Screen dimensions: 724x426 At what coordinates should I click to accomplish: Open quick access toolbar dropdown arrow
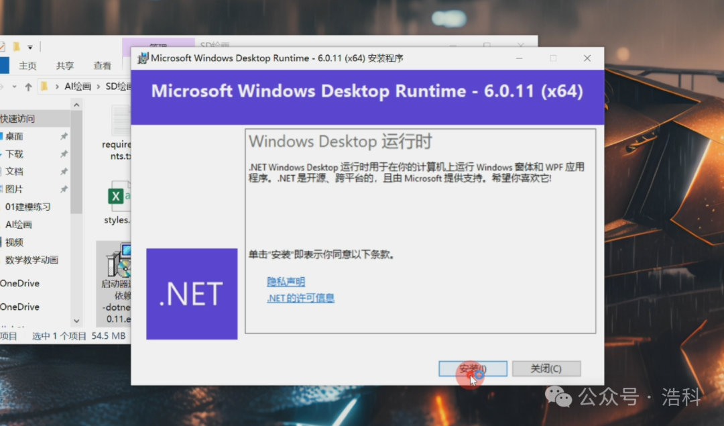point(30,47)
